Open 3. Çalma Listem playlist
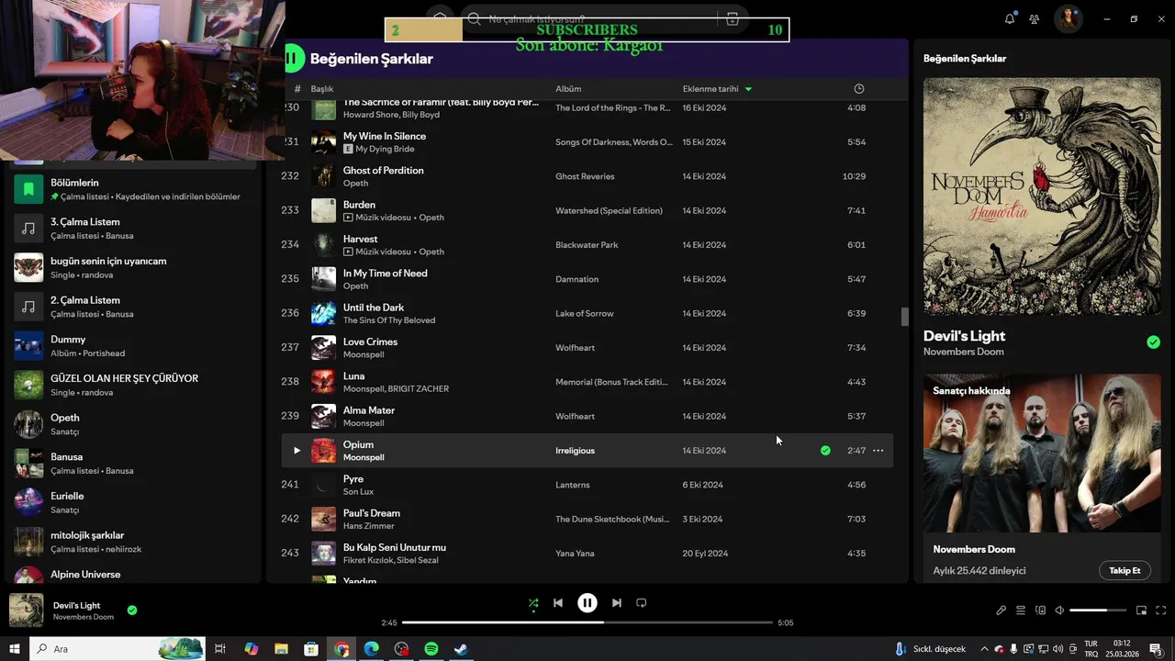The height and width of the screenshot is (661, 1175). (x=133, y=229)
